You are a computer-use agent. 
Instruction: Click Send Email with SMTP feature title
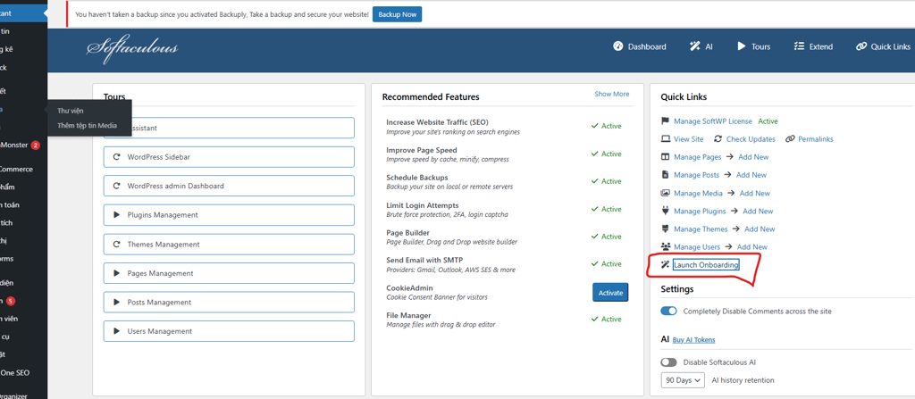tap(424, 260)
